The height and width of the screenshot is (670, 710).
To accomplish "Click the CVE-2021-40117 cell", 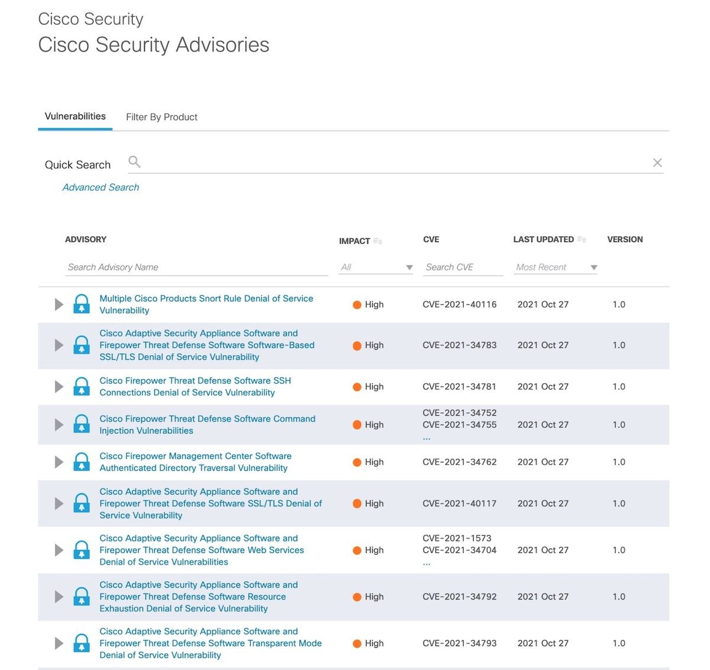I will (x=460, y=503).
